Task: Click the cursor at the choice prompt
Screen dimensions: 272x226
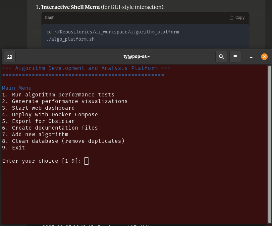Action: coord(86,161)
